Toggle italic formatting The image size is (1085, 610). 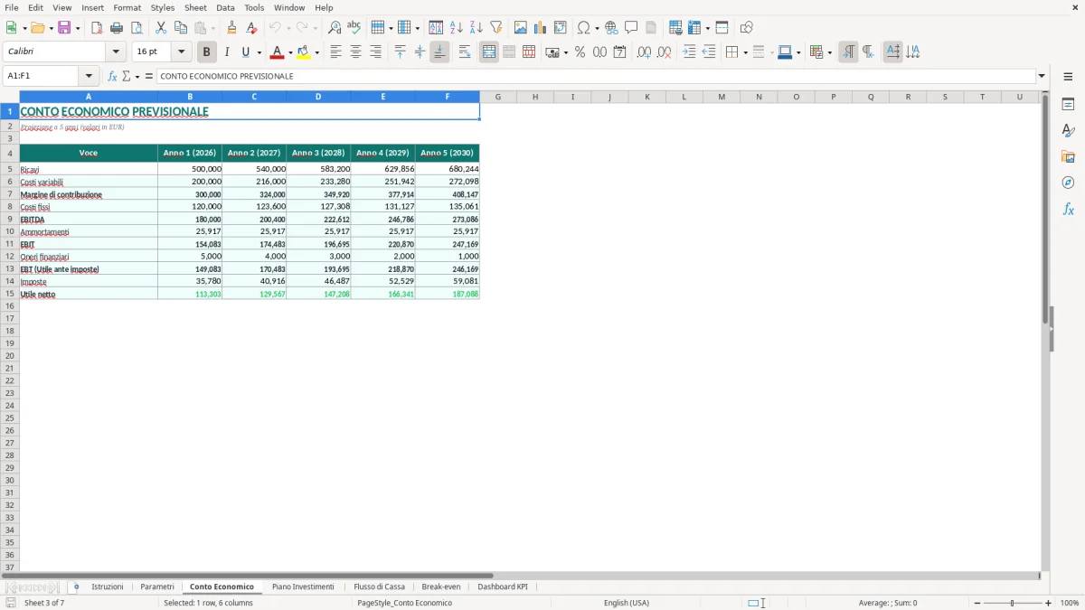tap(227, 52)
